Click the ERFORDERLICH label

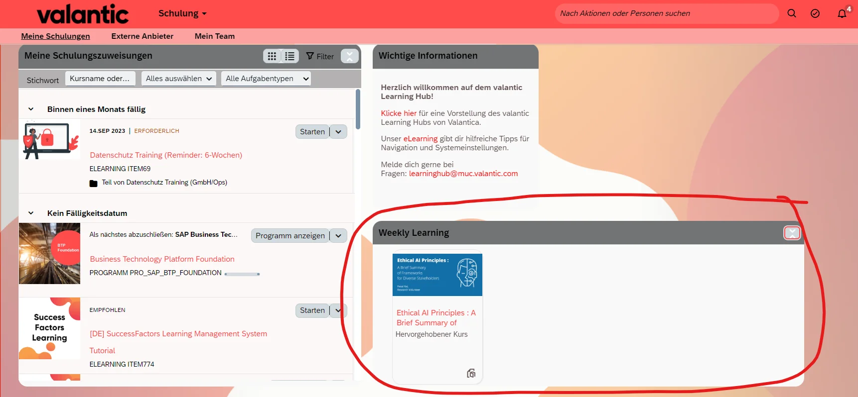(x=156, y=131)
